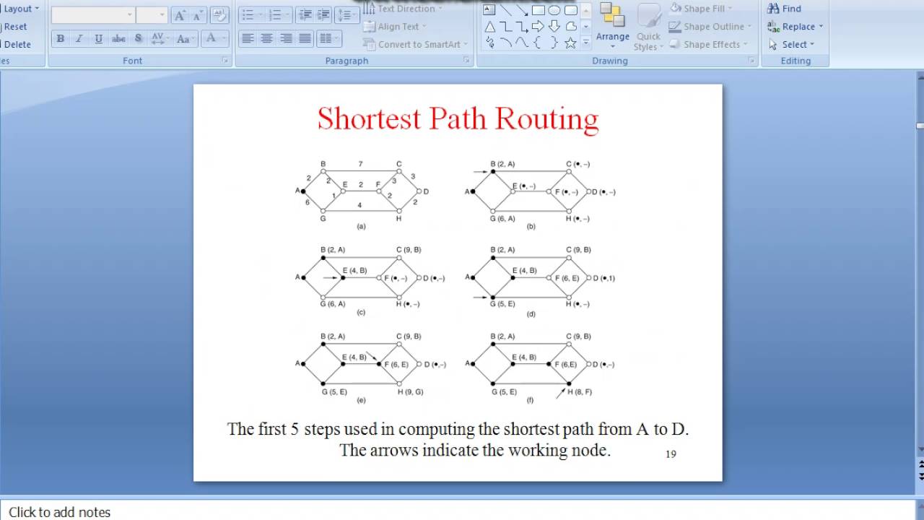Open the Paragraph dialog launcher
924x520 pixels.
click(466, 61)
